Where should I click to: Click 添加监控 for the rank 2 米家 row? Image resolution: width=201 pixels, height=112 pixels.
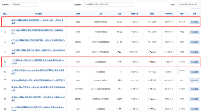pos(194,32)
